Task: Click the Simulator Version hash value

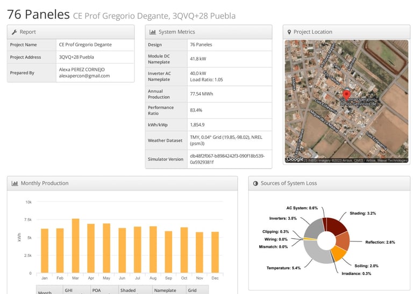Action: point(227,159)
